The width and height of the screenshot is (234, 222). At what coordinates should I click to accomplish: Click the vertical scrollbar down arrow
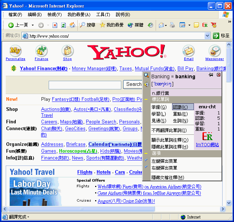(x=229, y=203)
